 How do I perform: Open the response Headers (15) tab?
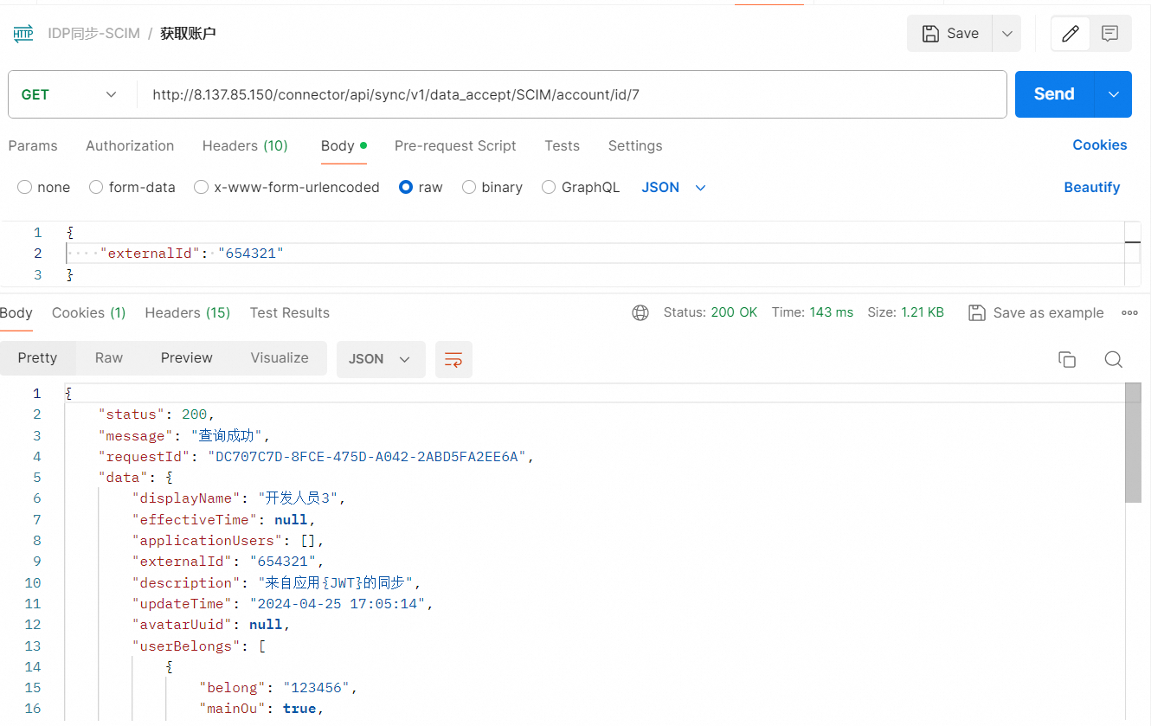(188, 312)
